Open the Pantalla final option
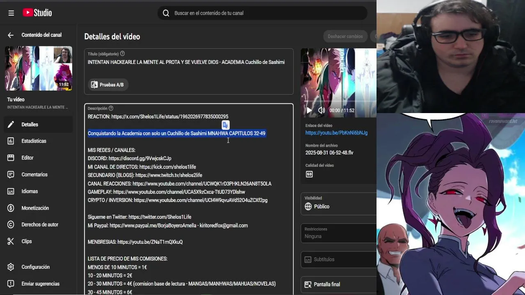The width and height of the screenshot is (525, 295). point(339,284)
